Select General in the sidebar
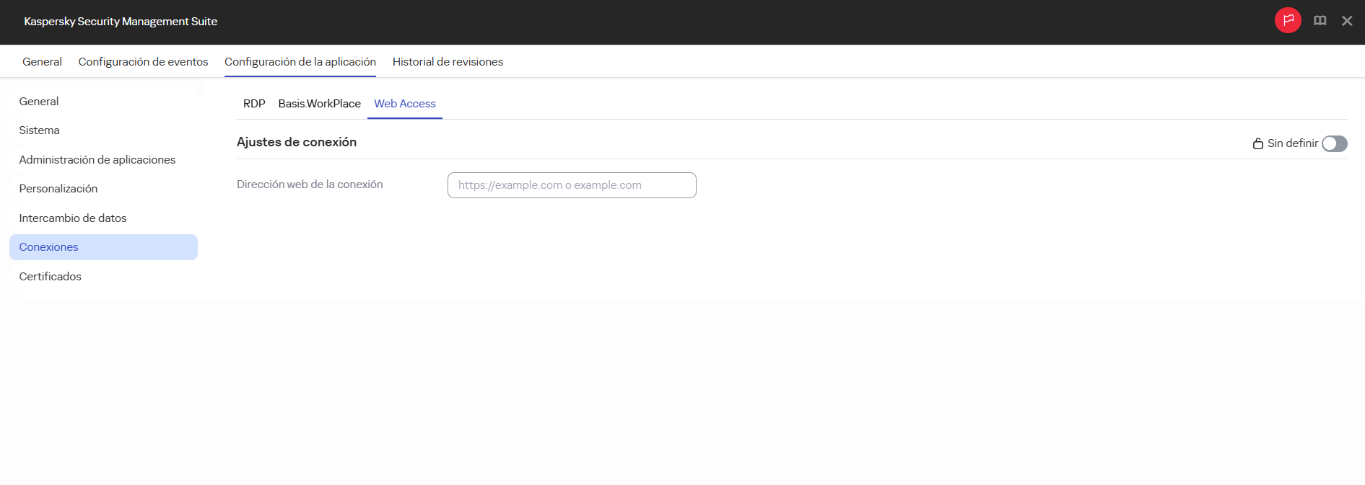Screen dimensions: 1365x485 (103, 102)
